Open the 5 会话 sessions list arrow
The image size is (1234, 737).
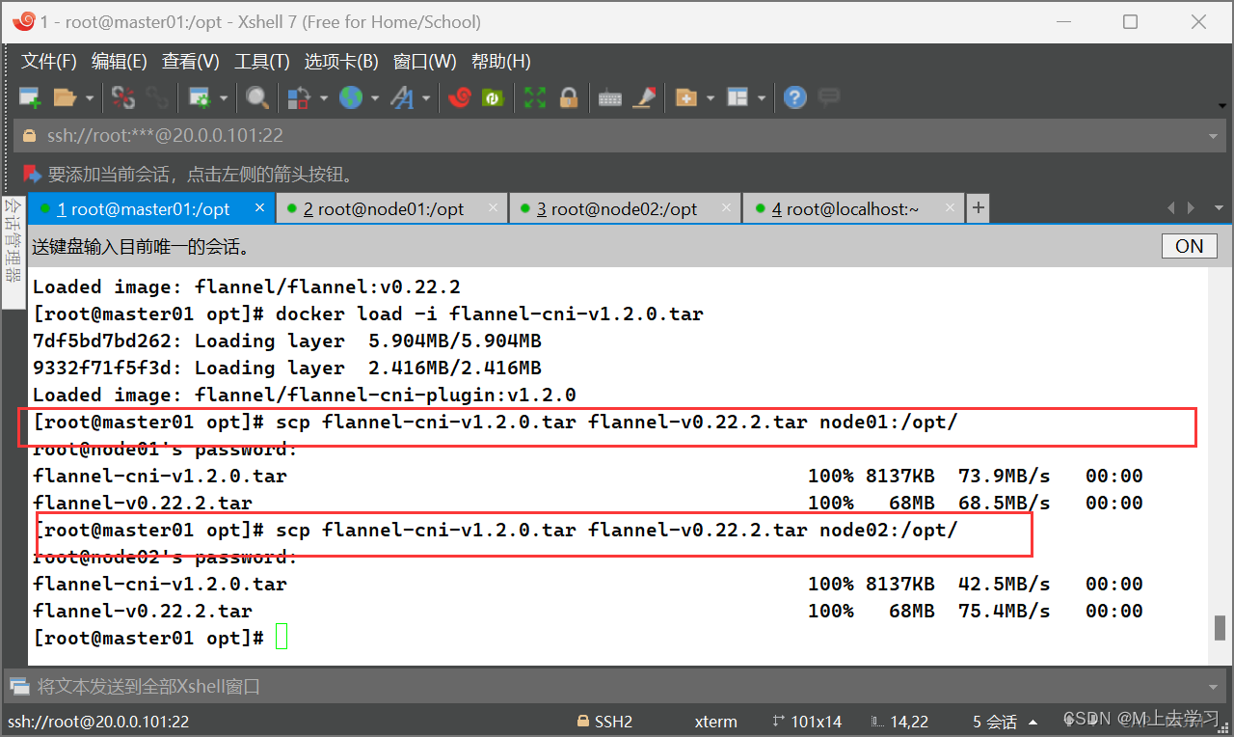[x=1033, y=722]
